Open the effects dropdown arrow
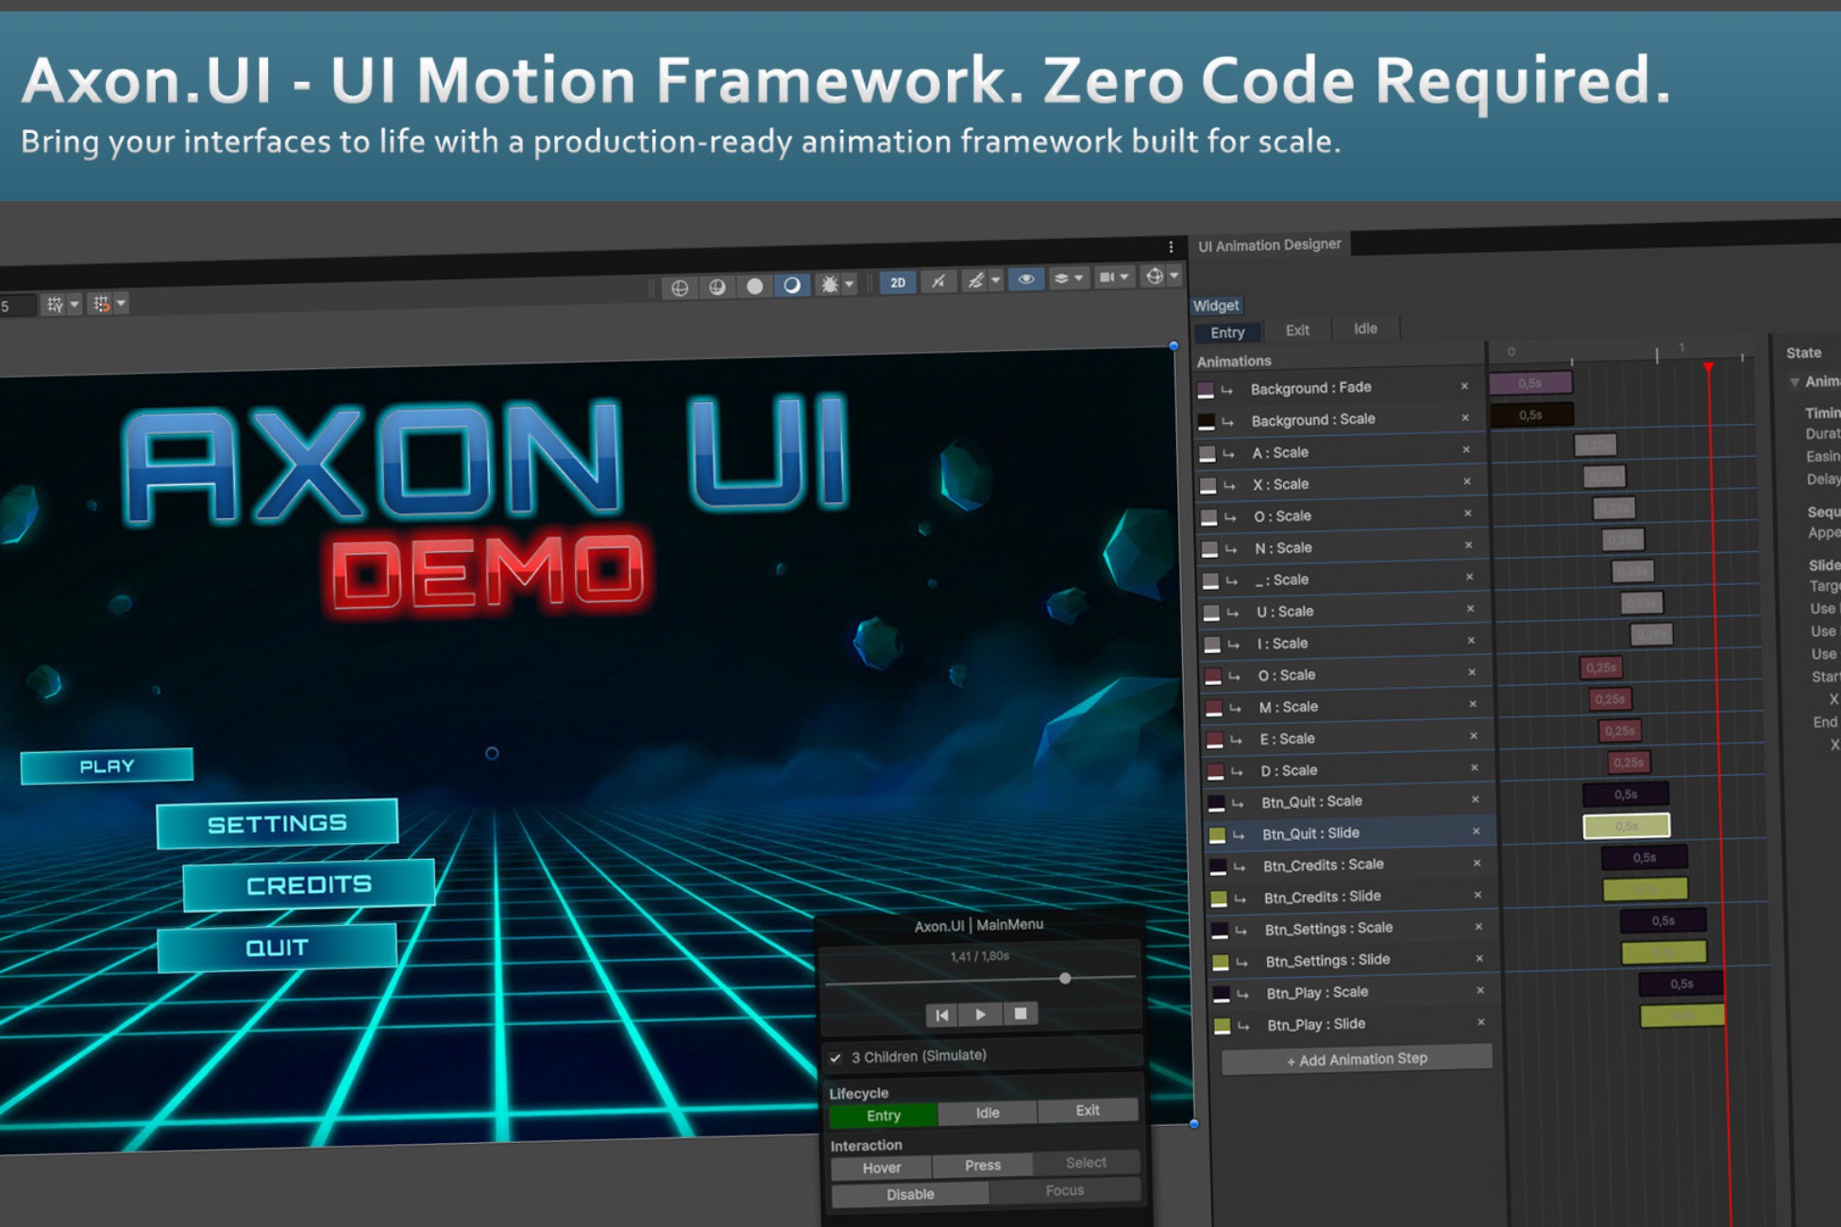The image size is (1841, 1227). [x=995, y=280]
